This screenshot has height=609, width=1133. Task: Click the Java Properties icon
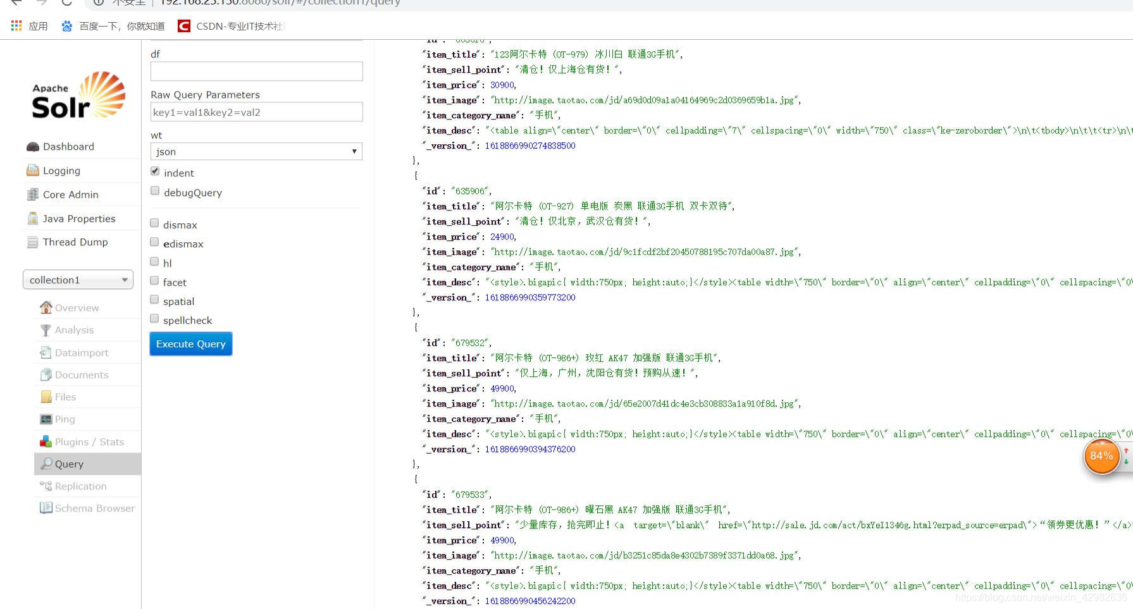[33, 218]
